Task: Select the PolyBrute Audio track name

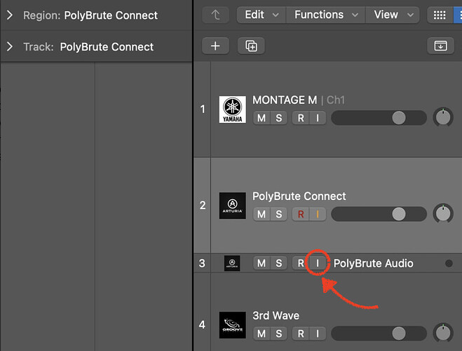Action: pyautogui.click(x=373, y=263)
